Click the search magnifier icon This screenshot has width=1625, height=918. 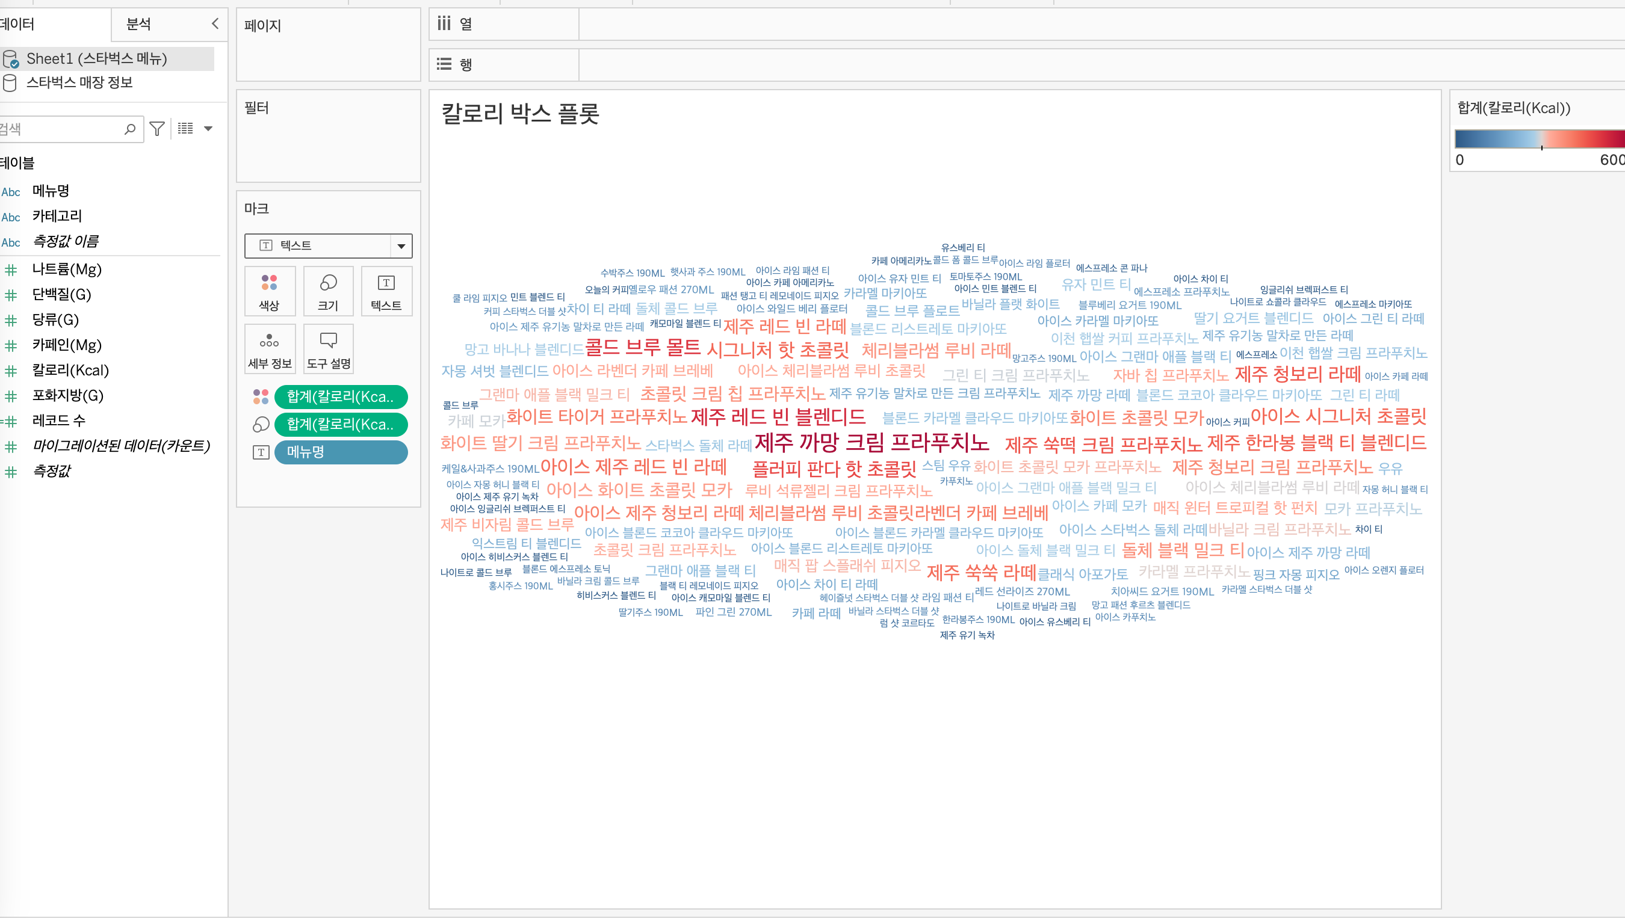(130, 129)
